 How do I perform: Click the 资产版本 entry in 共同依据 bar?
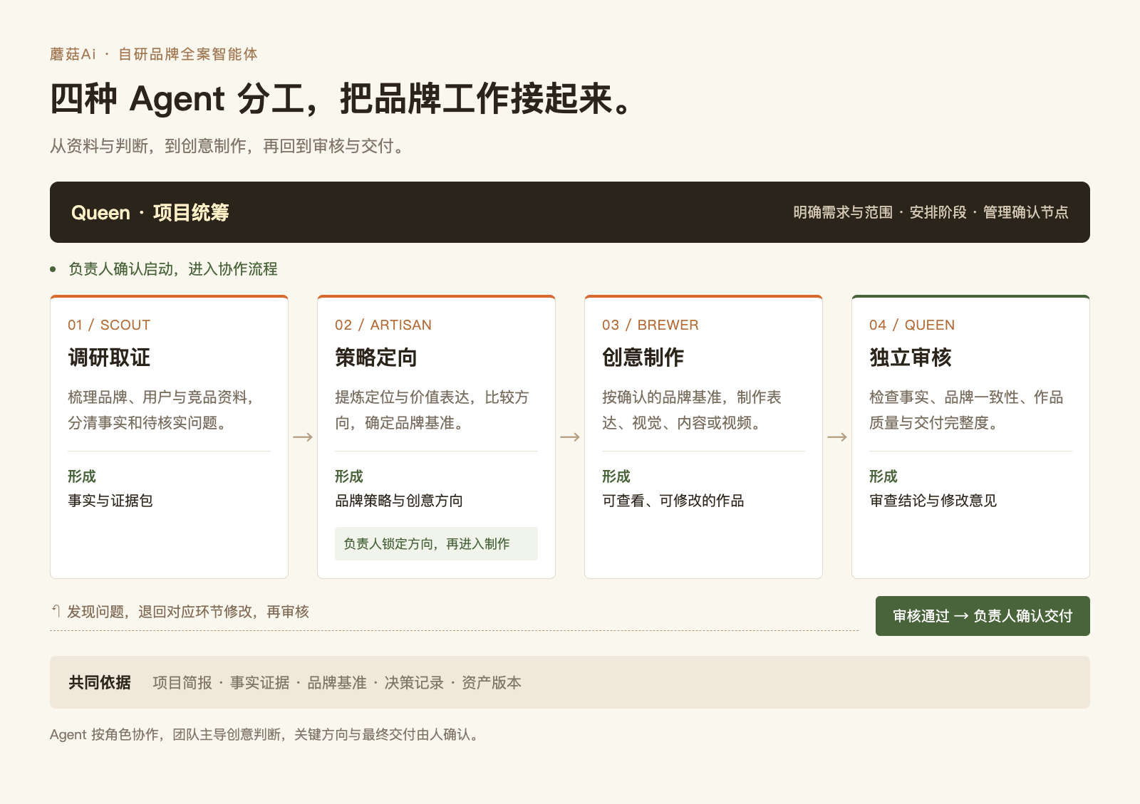pos(492,682)
